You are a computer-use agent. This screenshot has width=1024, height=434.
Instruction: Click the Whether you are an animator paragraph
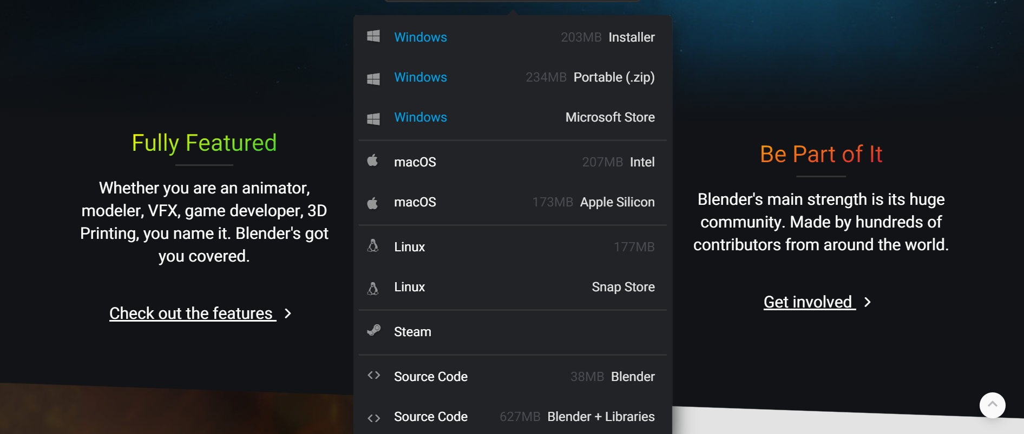click(x=204, y=222)
